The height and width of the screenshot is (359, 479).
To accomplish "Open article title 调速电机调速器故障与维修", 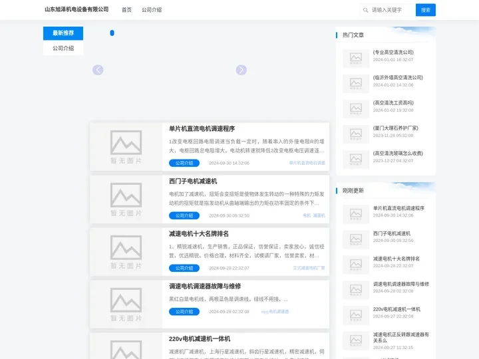I will tap(205, 287).
